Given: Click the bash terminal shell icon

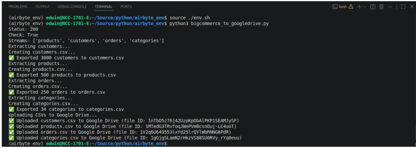Looking at the screenshot, I should point(335,7).
